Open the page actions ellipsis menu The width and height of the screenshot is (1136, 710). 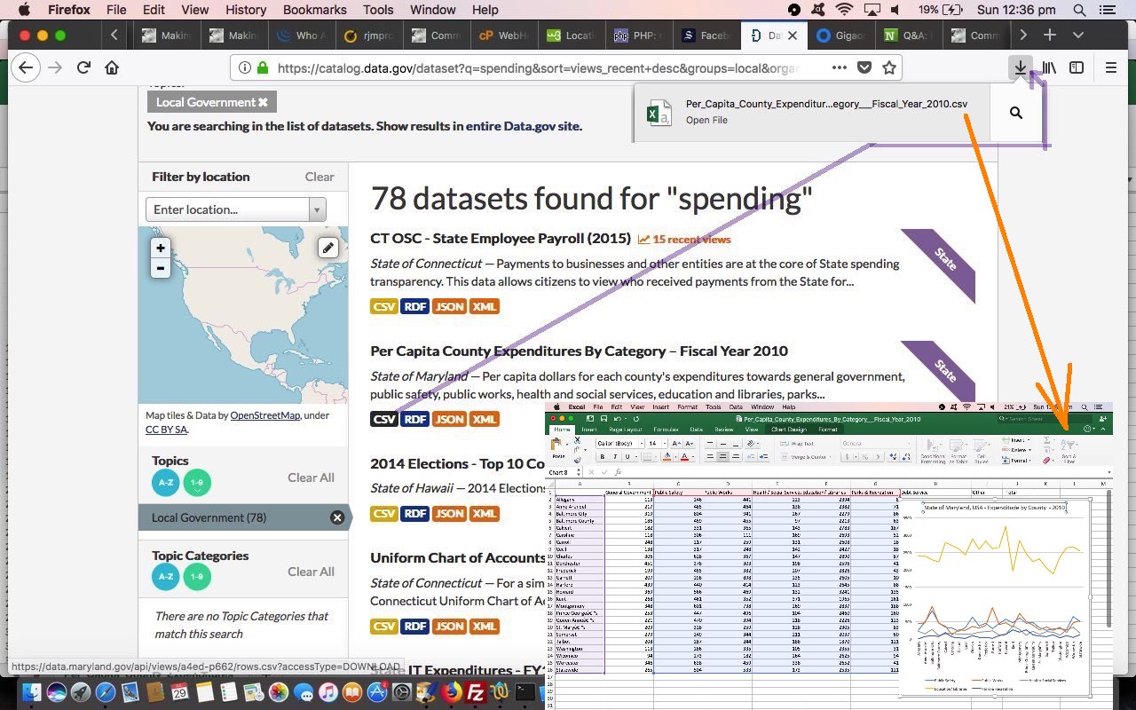839,67
